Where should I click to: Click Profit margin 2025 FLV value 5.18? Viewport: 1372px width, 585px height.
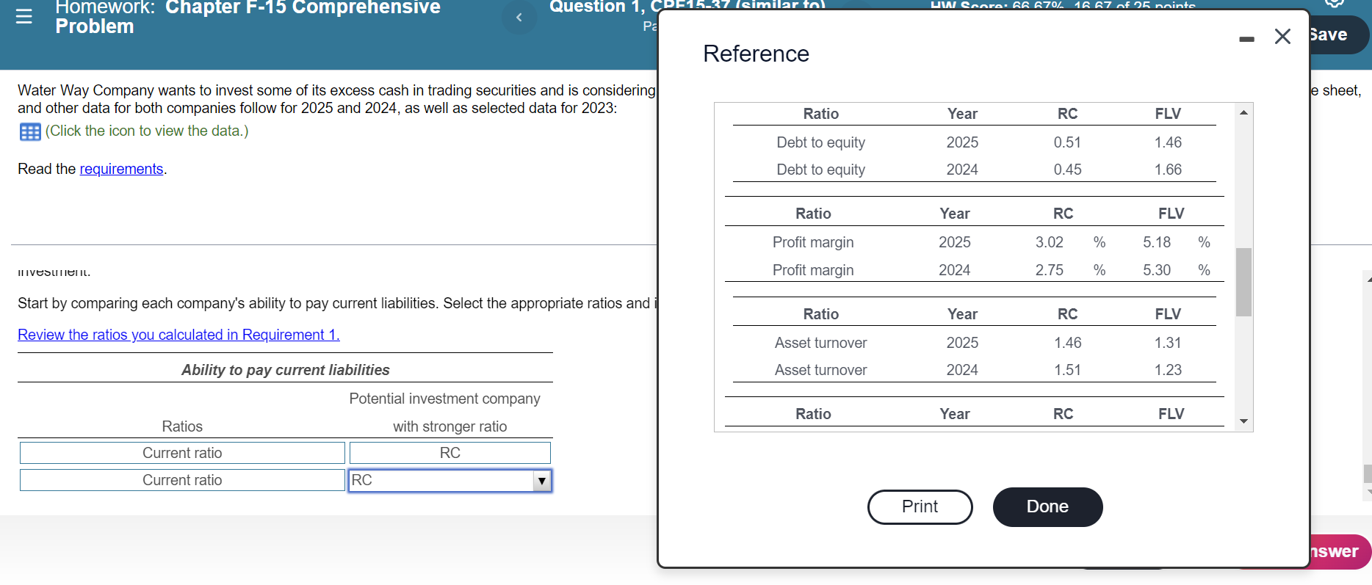pos(1157,242)
